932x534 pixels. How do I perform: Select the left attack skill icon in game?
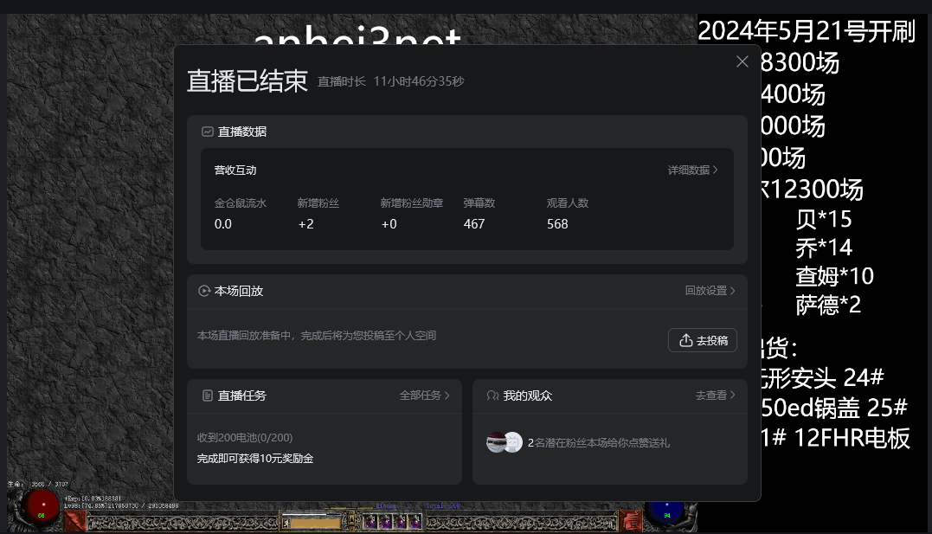74,522
